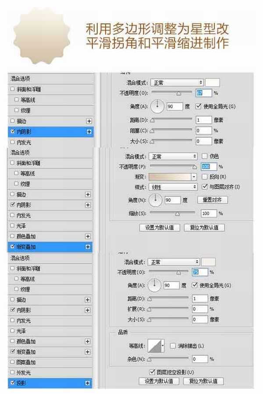
Task: Click the 缩放(S) scale slider
Action: click(x=172, y=214)
